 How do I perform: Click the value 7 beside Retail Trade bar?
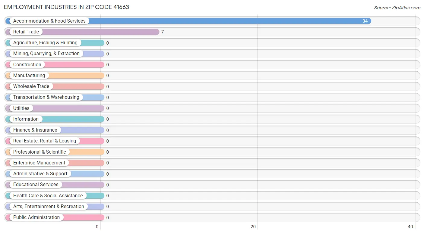click(x=163, y=32)
